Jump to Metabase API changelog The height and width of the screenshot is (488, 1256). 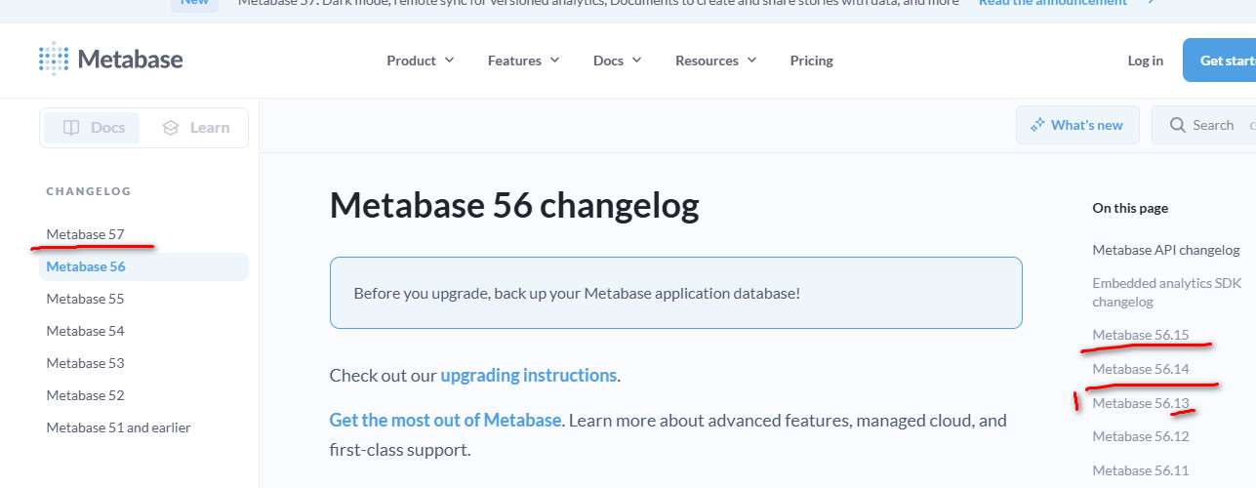[x=1165, y=250]
